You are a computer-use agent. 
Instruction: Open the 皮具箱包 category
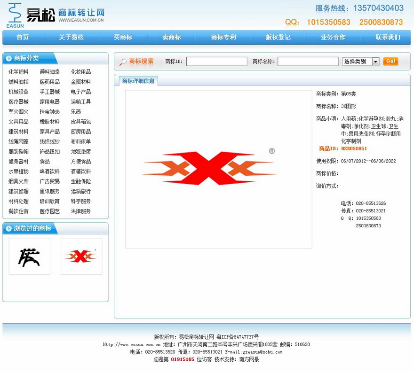pos(81,122)
